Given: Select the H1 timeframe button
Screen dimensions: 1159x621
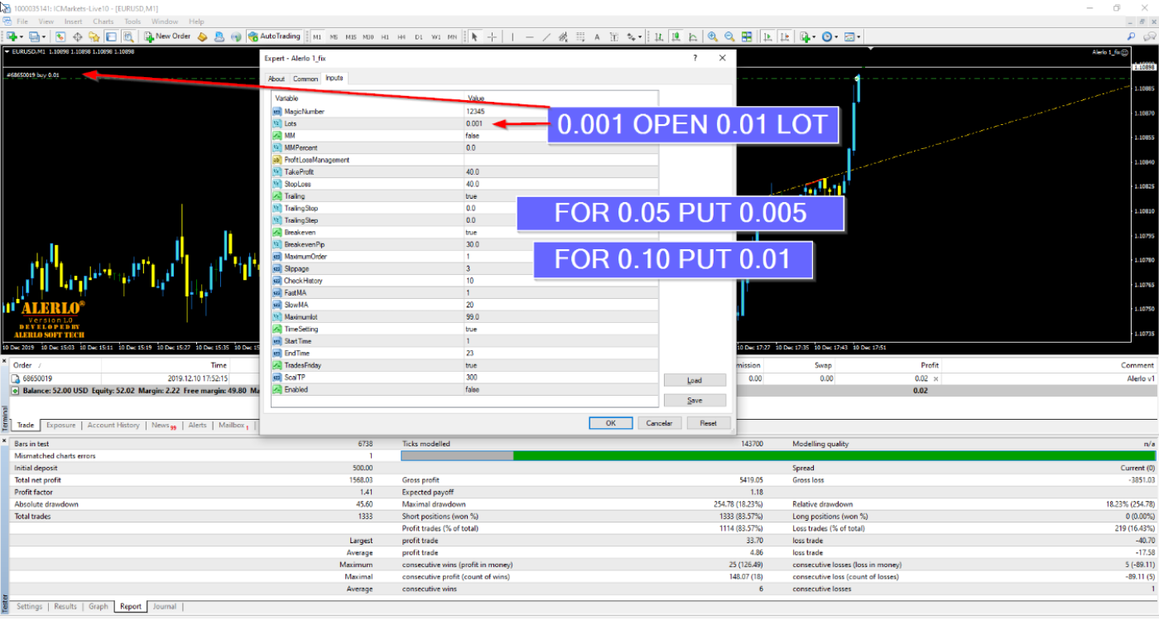Looking at the screenshot, I should point(385,37).
